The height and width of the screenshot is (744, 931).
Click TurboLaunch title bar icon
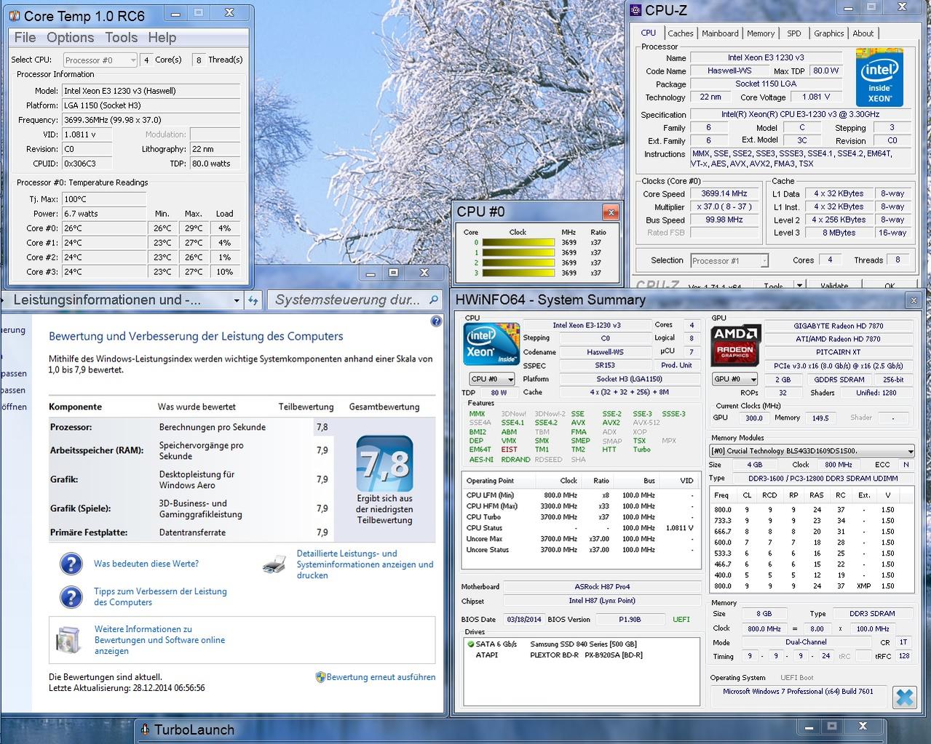point(144,729)
